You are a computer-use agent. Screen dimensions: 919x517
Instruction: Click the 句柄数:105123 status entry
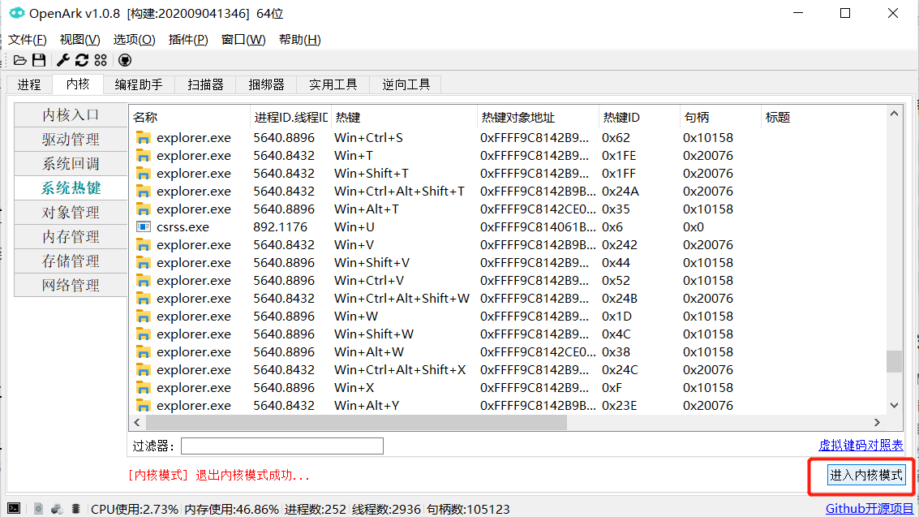pyautogui.click(x=468, y=509)
